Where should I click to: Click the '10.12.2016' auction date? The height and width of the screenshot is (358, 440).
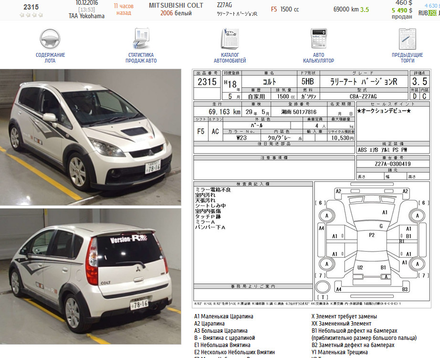[87, 3]
